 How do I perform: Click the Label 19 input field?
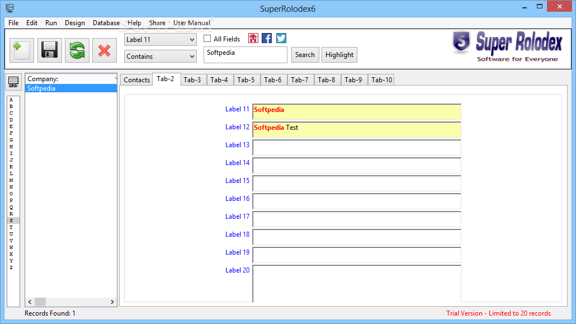pos(357,255)
